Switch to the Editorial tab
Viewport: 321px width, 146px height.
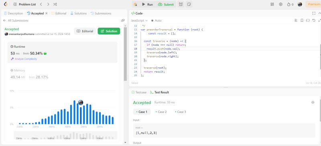point(59,13)
